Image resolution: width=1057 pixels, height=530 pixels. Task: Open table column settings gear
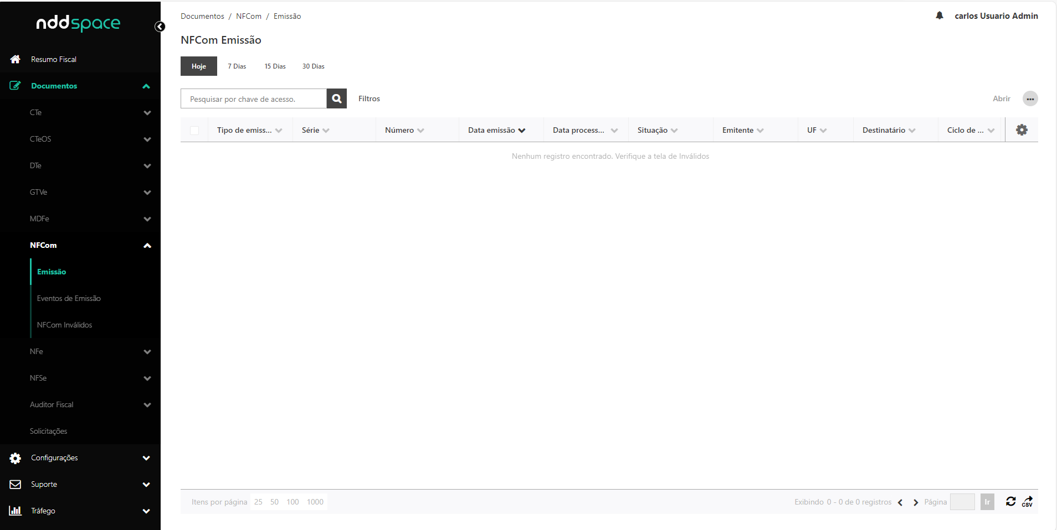coord(1021,130)
